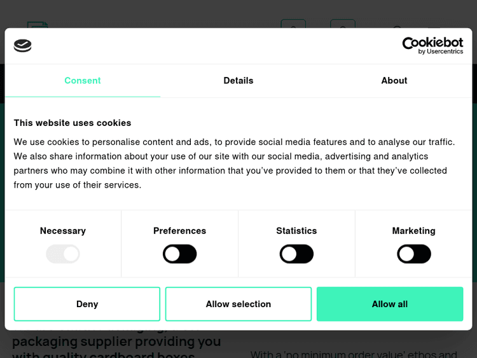The height and width of the screenshot is (358, 477).
Task: Click the Marketing label
Action: (414, 231)
